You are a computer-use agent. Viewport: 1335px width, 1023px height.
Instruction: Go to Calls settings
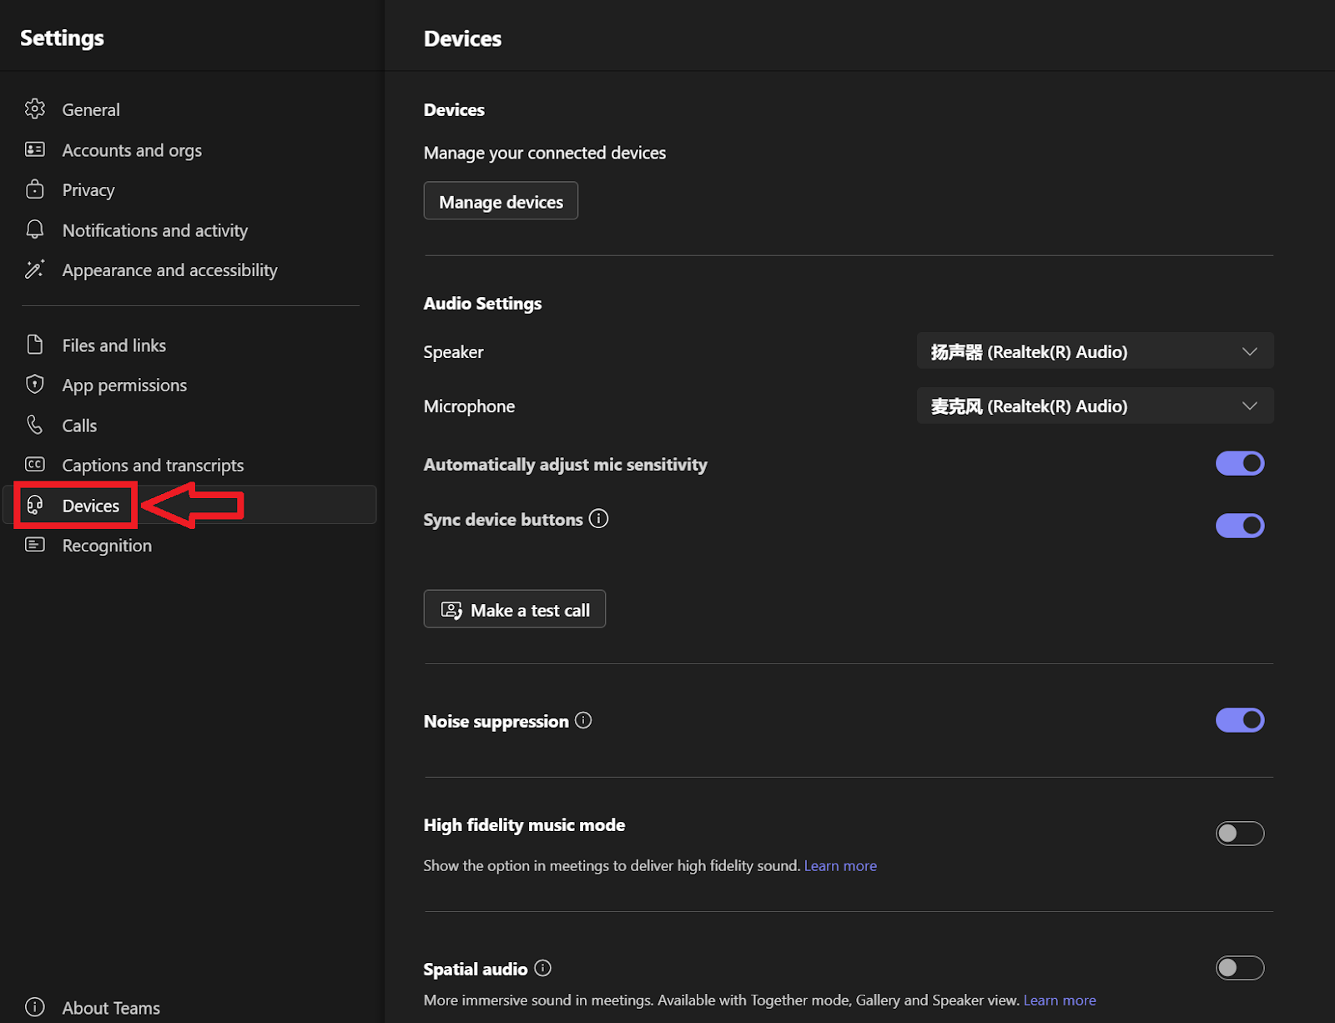190,425
